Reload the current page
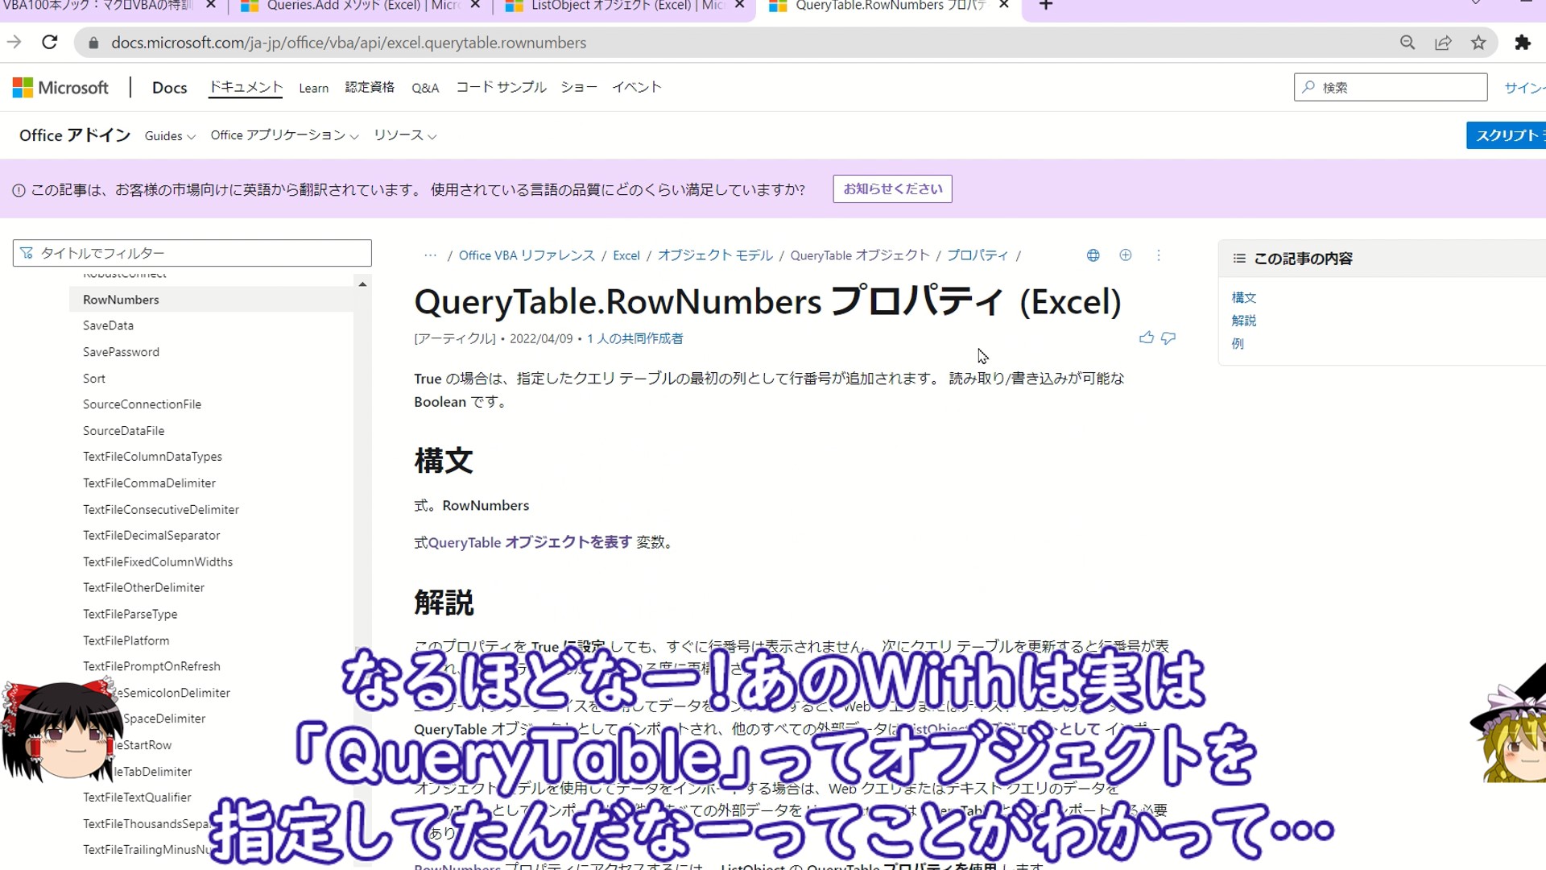Image resolution: width=1546 pixels, height=870 pixels. [48, 42]
